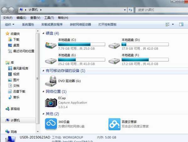Screen dimensions: 188x142
Task: Open the ECap capture application icon
Action: (50, 102)
